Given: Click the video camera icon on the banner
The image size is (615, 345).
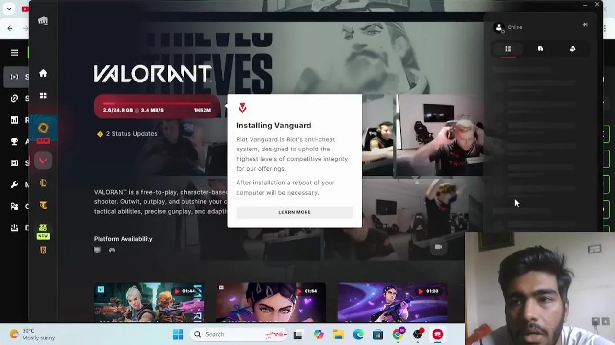Looking at the screenshot, I should [438, 247].
